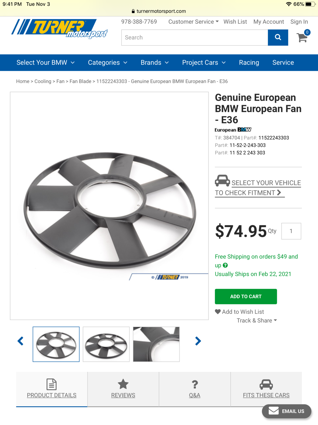Expand the Select Your BMW menu
318x425 pixels.
pyautogui.click(x=46, y=63)
